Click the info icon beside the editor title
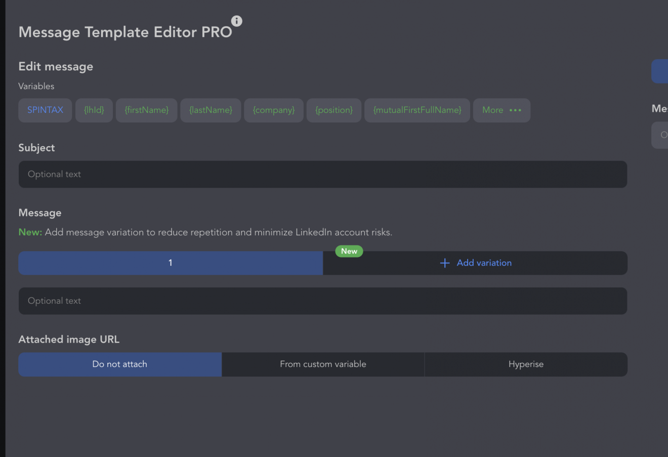This screenshot has height=457, width=668. pos(236,21)
